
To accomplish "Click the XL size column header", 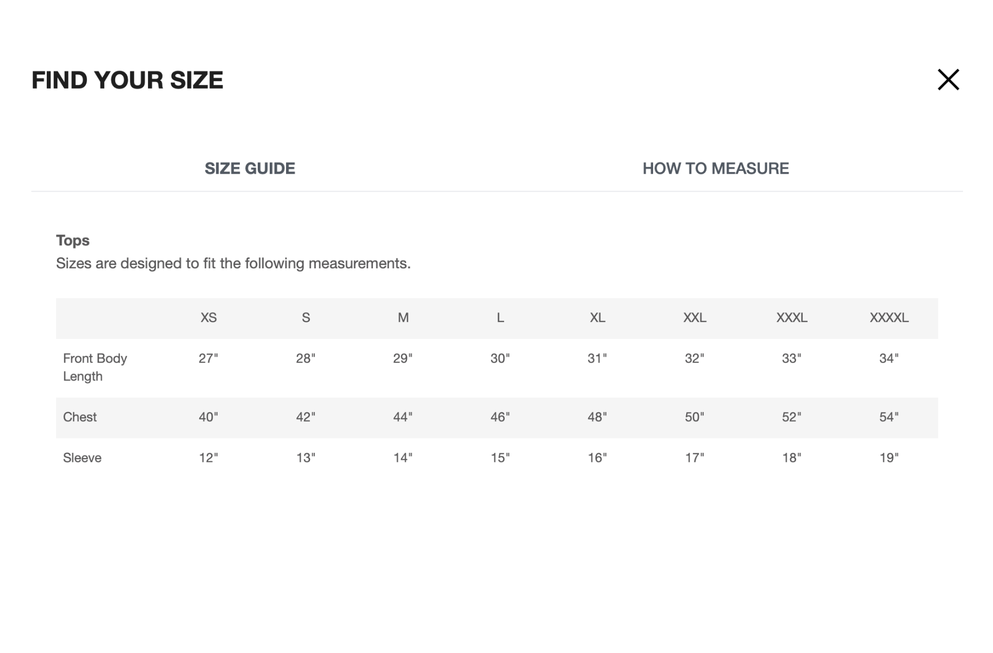I will pos(597,318).
